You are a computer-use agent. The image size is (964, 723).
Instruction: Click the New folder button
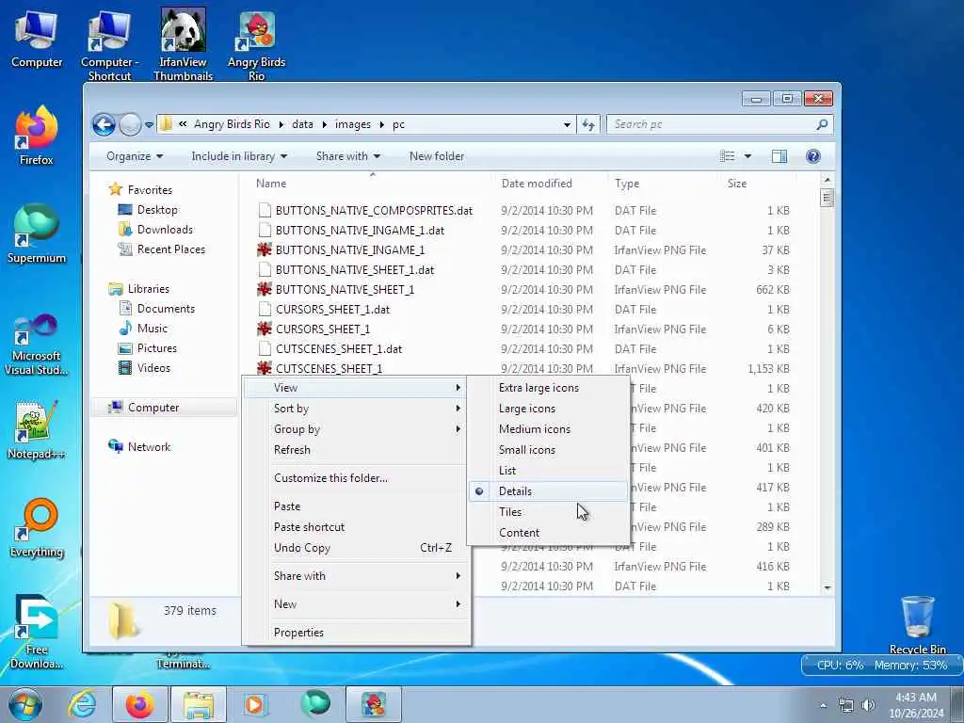click(x=437, y=156)
